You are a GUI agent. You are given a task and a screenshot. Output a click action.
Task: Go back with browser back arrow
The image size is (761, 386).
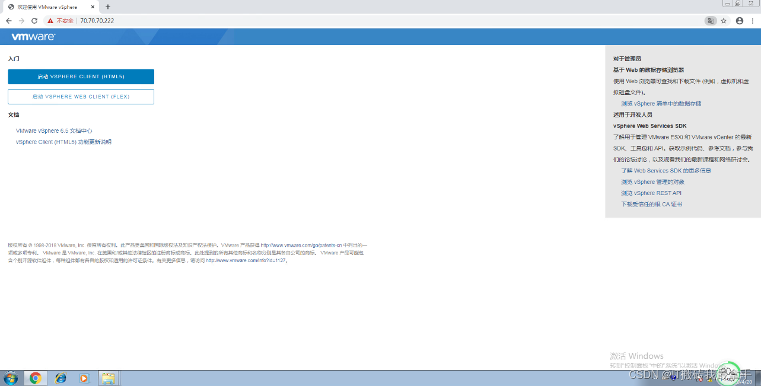[x=8, y=21]
